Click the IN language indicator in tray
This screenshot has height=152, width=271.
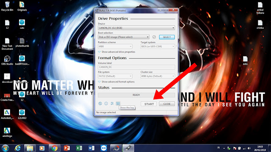click(218, 148)
